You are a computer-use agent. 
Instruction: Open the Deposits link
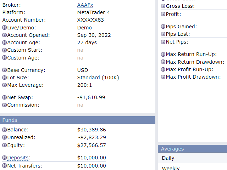[18, 158]
